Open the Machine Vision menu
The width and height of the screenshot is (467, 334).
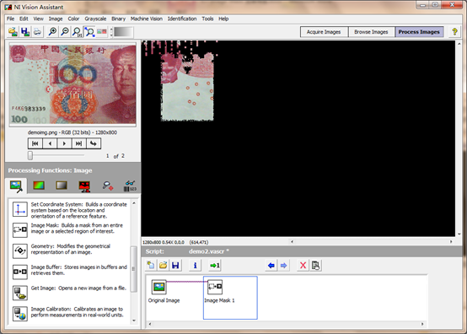click(147, 19)
